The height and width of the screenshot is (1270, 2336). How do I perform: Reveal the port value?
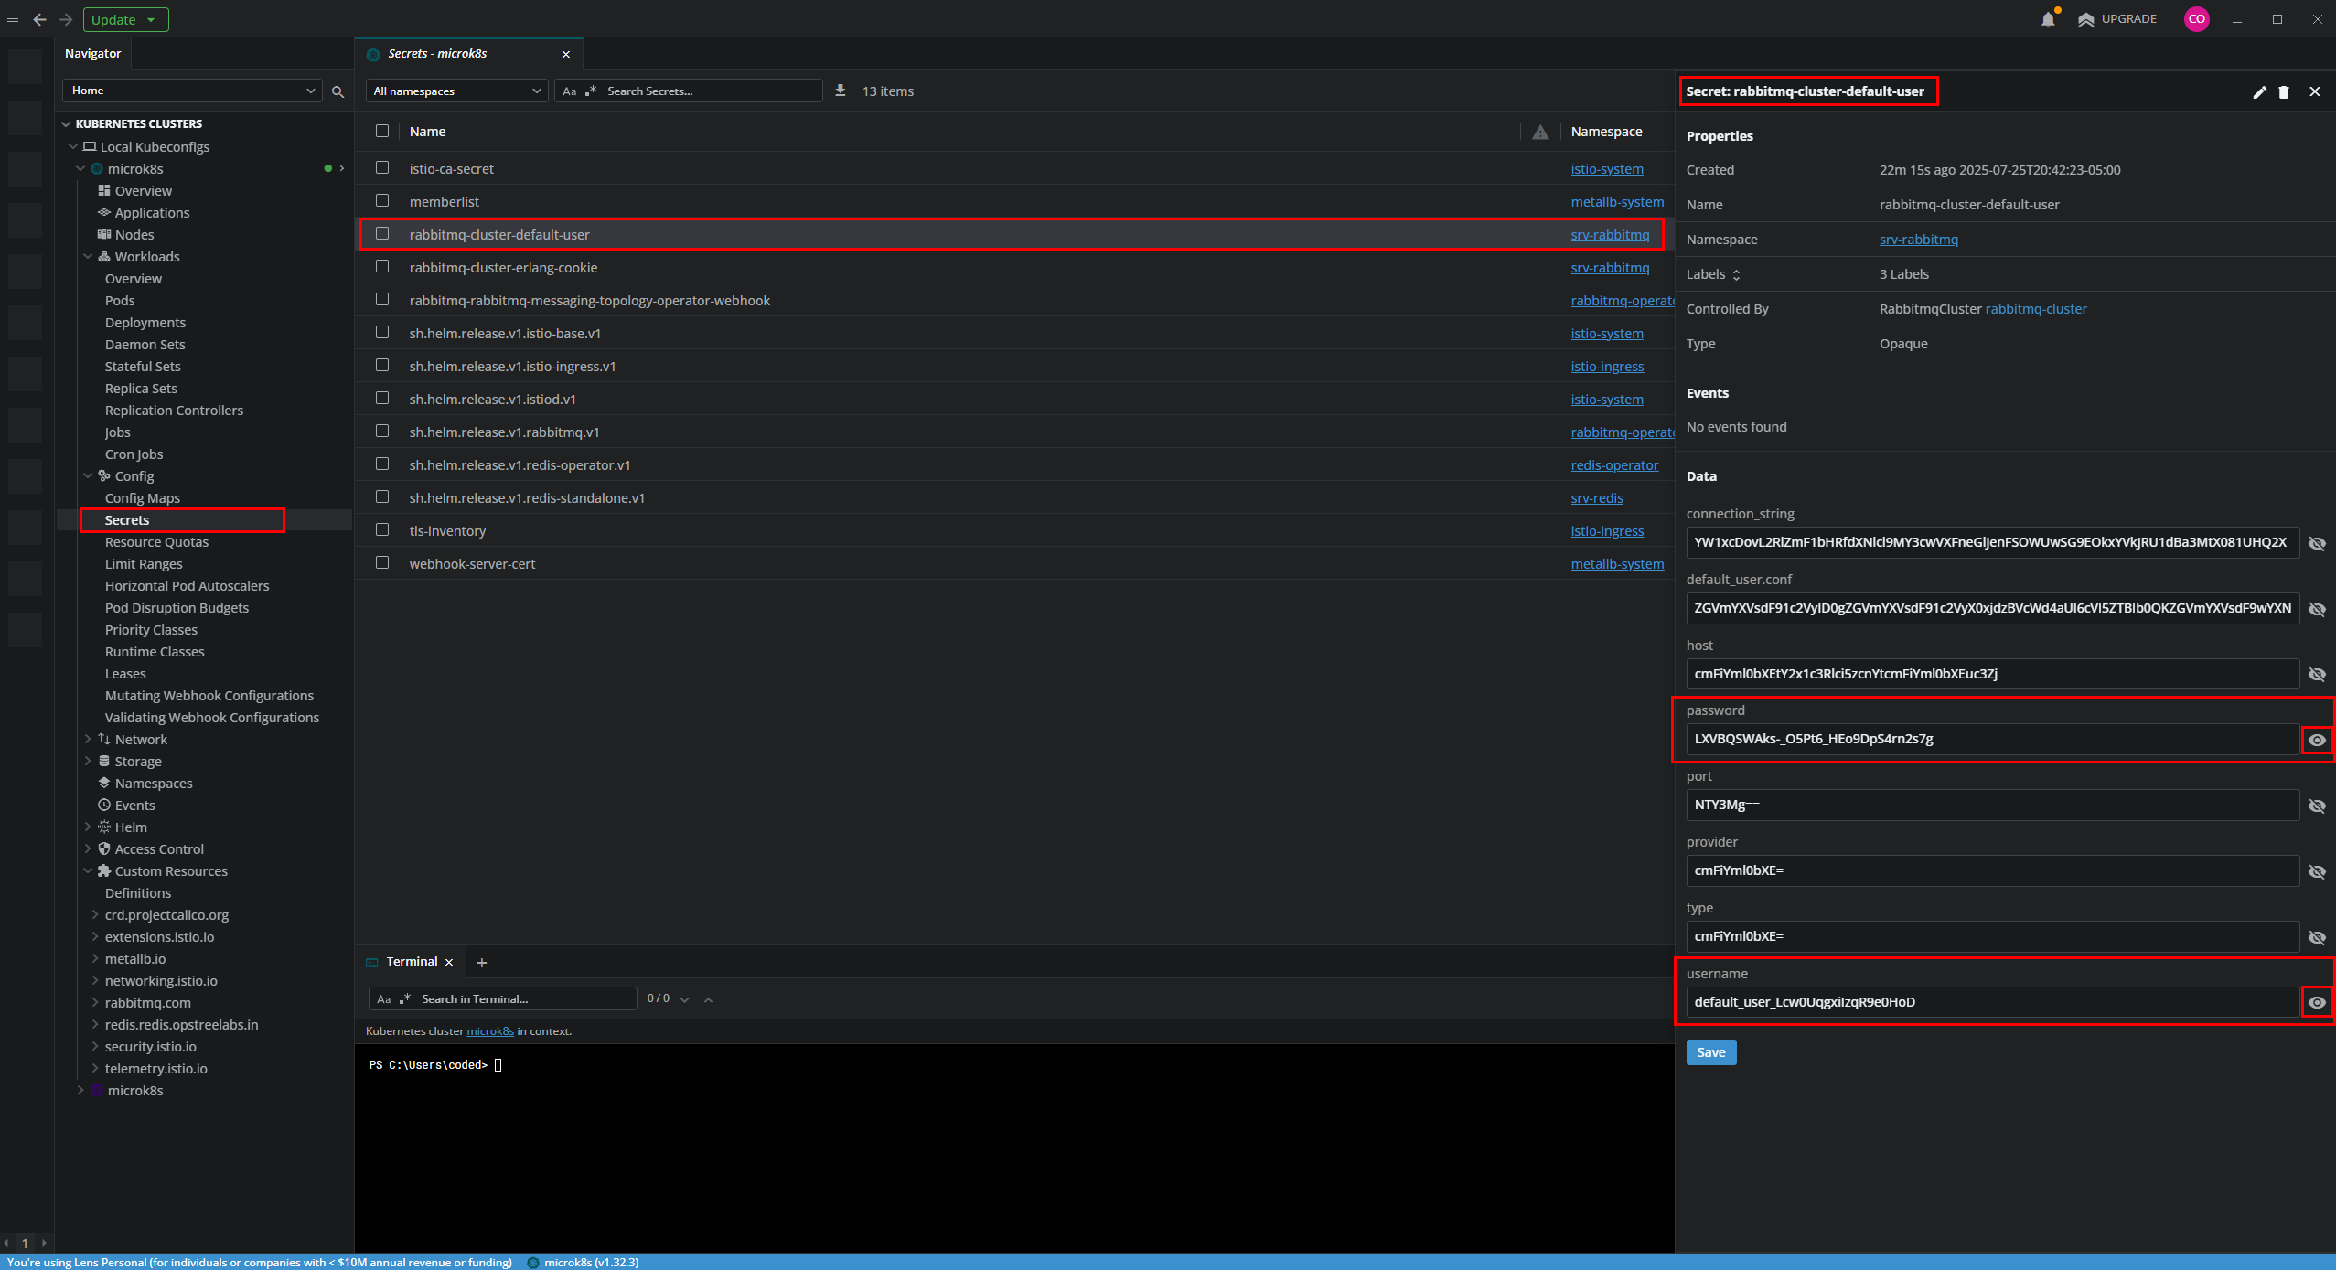[x=2316, y=806]
